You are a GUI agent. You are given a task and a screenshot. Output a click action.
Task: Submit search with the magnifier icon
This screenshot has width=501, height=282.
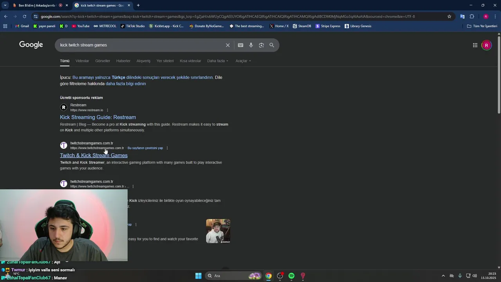pyautogui.click(x=272, y=45)
